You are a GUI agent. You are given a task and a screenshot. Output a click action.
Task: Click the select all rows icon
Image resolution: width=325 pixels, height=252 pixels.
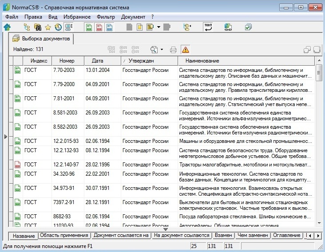pos(111,50)
